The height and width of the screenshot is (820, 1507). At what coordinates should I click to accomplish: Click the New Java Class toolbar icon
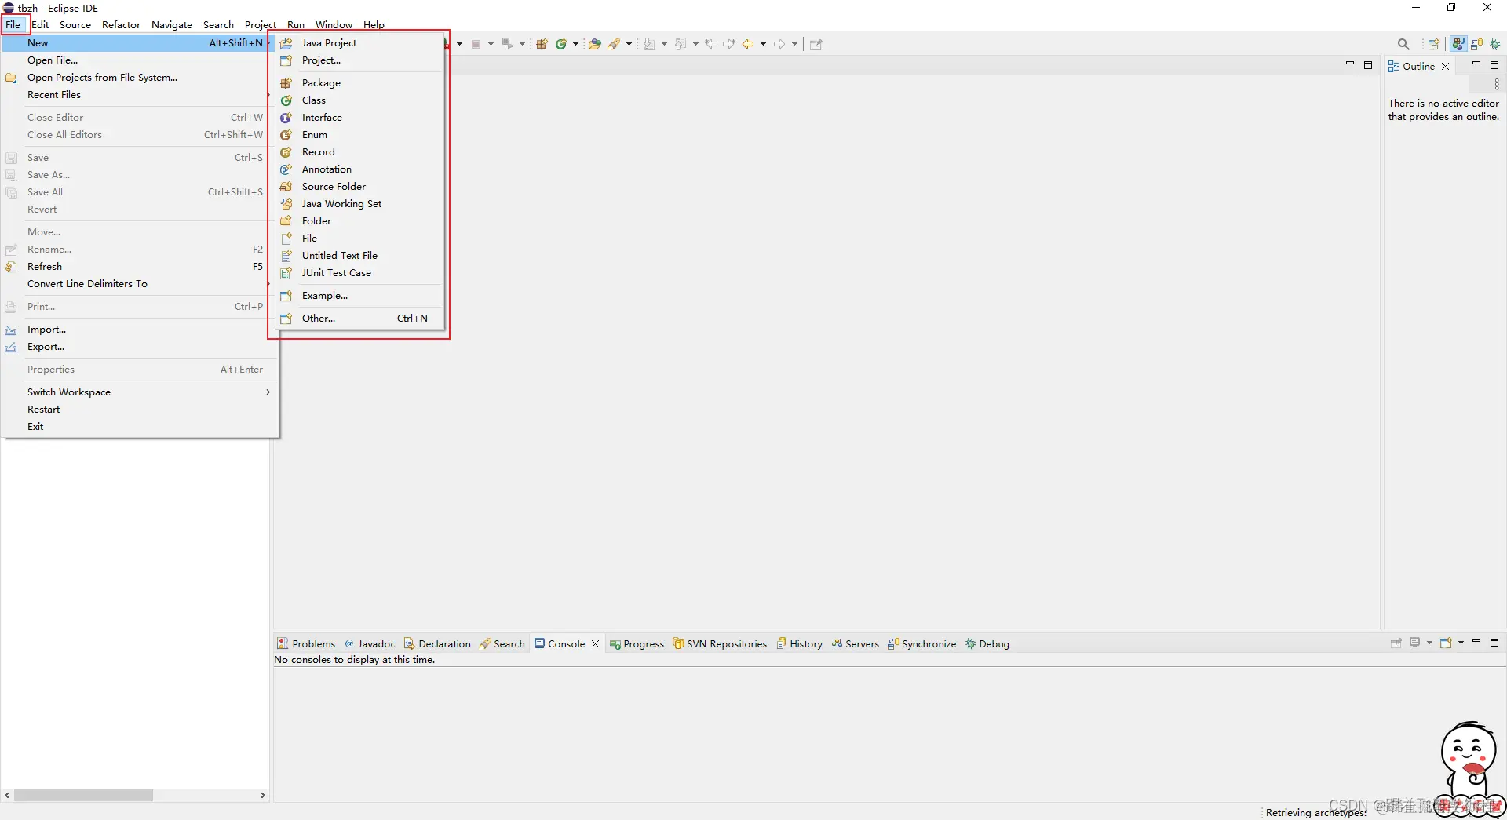[x=561, y=44]
